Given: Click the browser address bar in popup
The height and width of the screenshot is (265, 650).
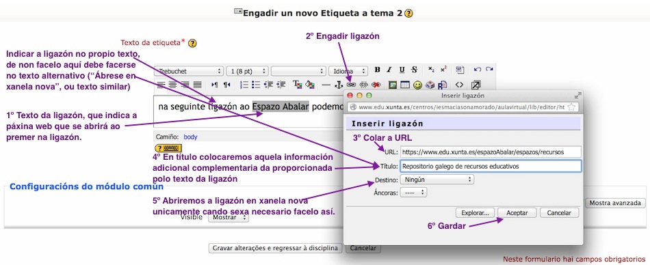Looking at the screenshot, I should [x=463, y=107].
